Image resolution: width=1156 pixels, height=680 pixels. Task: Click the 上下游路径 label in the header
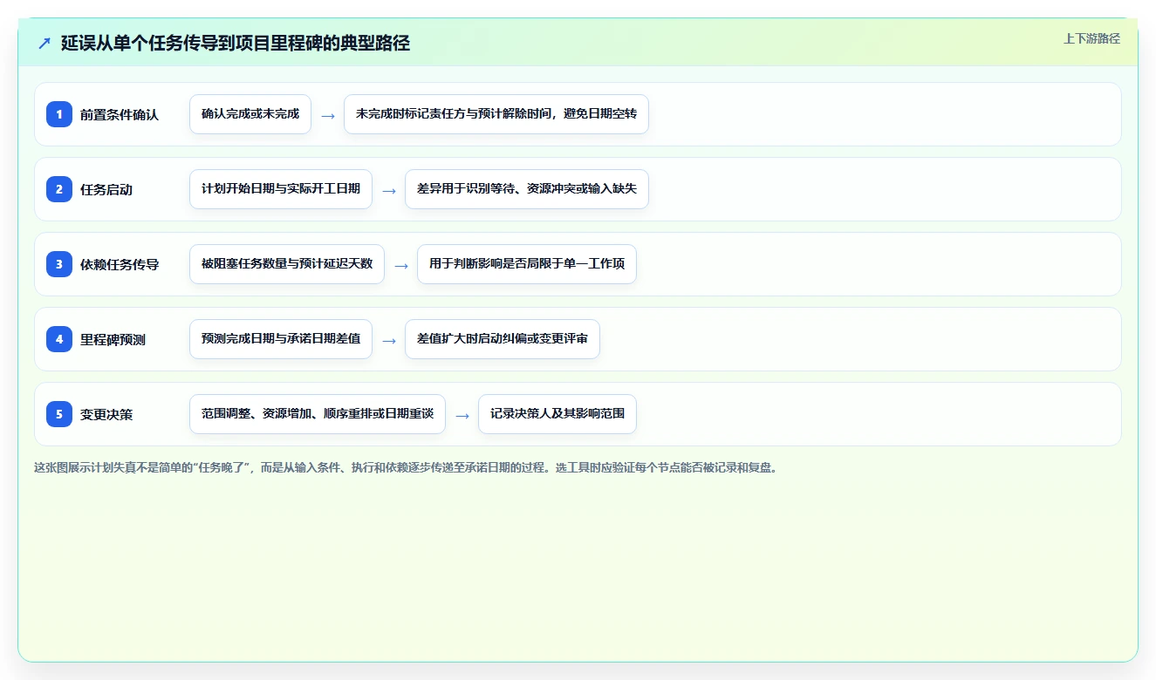point(1091,38)
